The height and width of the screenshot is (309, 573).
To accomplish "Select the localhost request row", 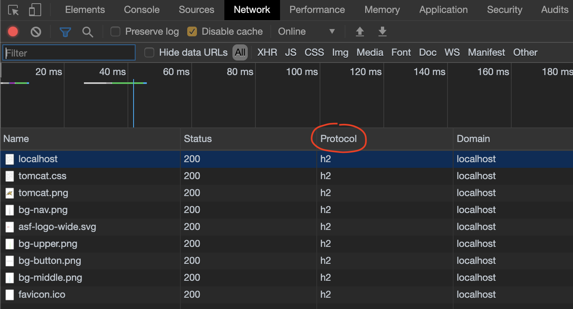I will pyautogui.click(x=286, y=159).
